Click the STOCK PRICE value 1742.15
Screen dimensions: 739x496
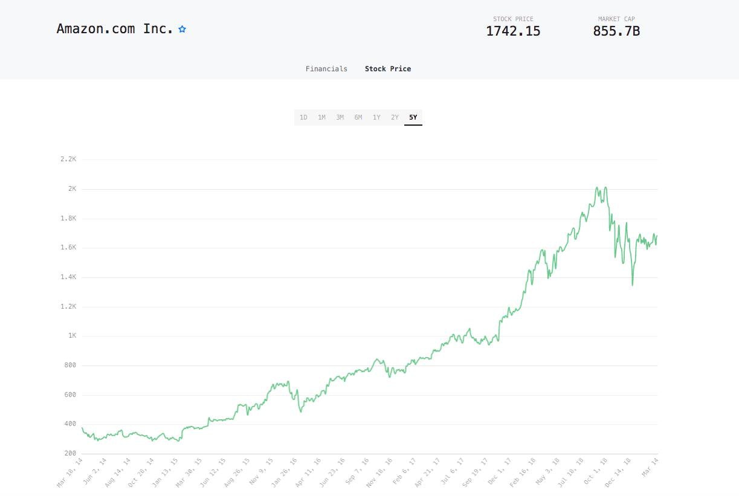[x=513, y=31]
